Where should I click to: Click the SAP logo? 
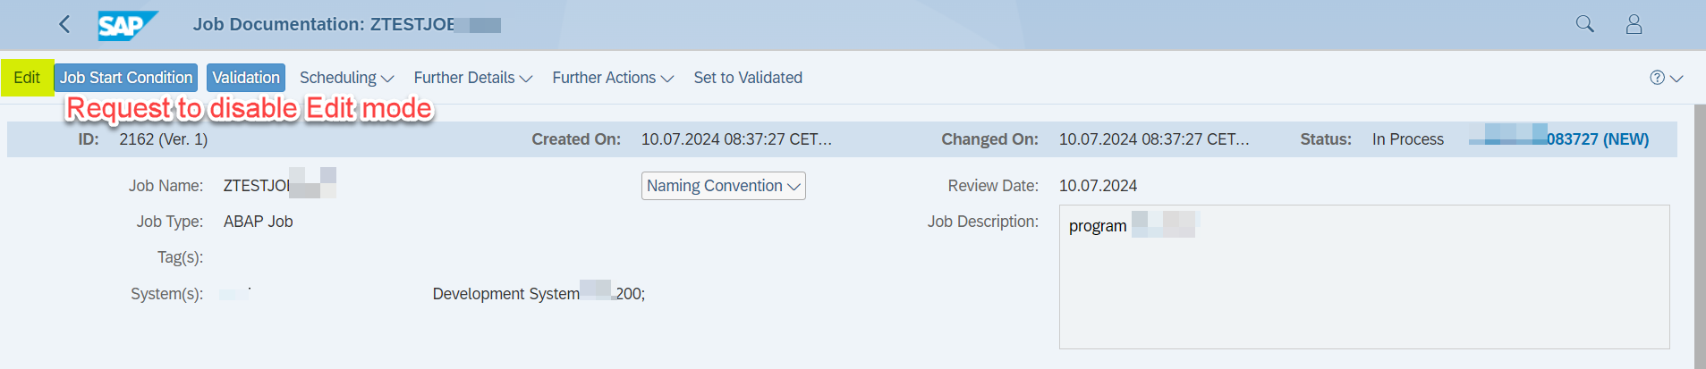click(x=128, y=25)
